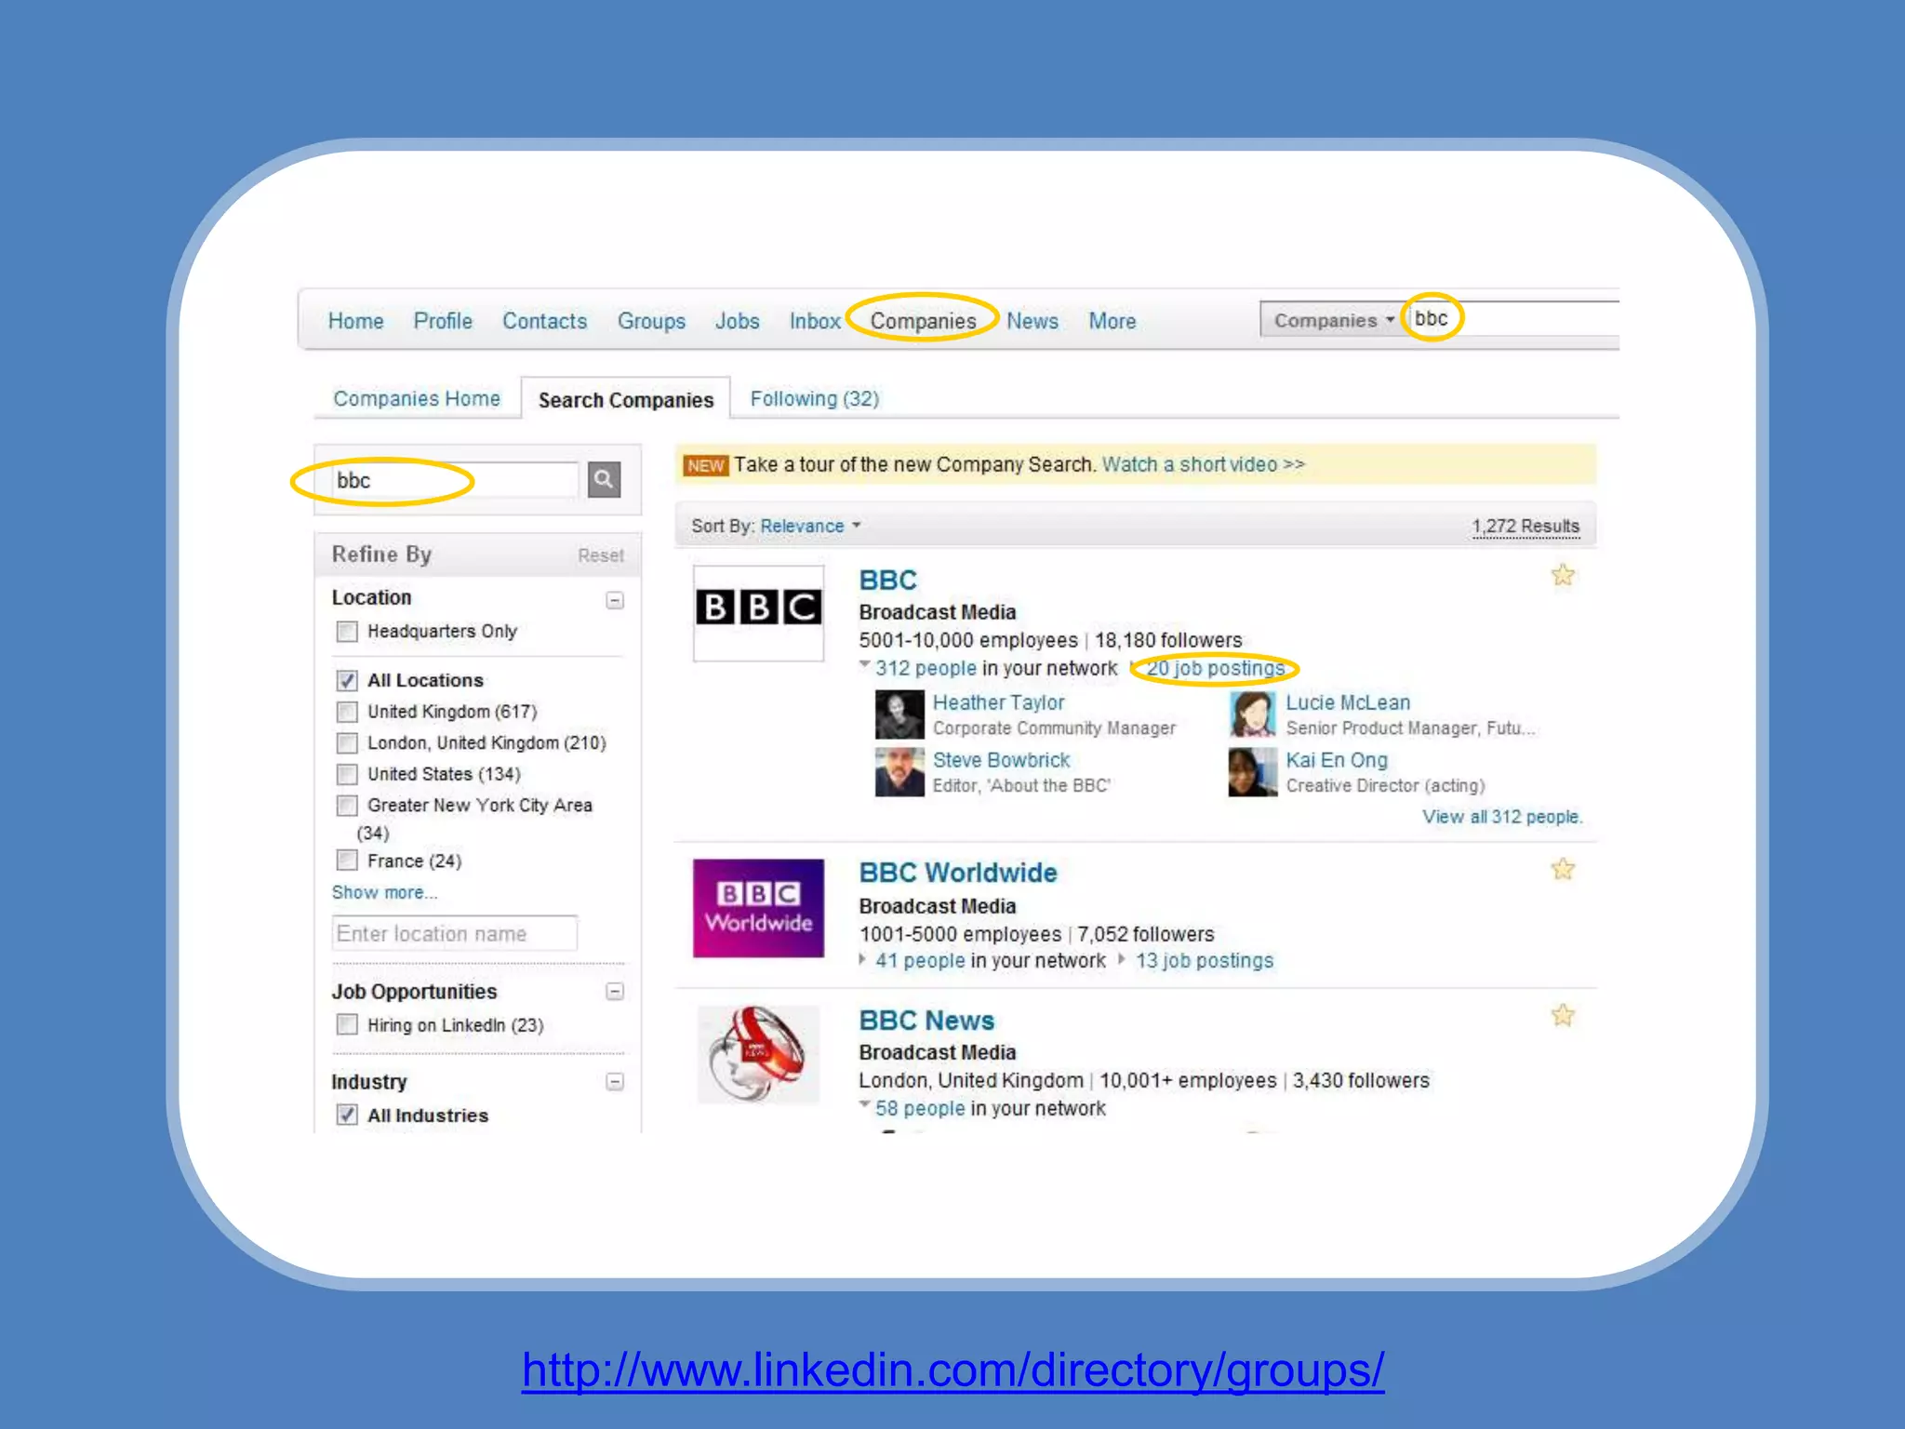Go to the Home menu
The width and height of the screenshot is (1905, 1429).
coord(355,321)
